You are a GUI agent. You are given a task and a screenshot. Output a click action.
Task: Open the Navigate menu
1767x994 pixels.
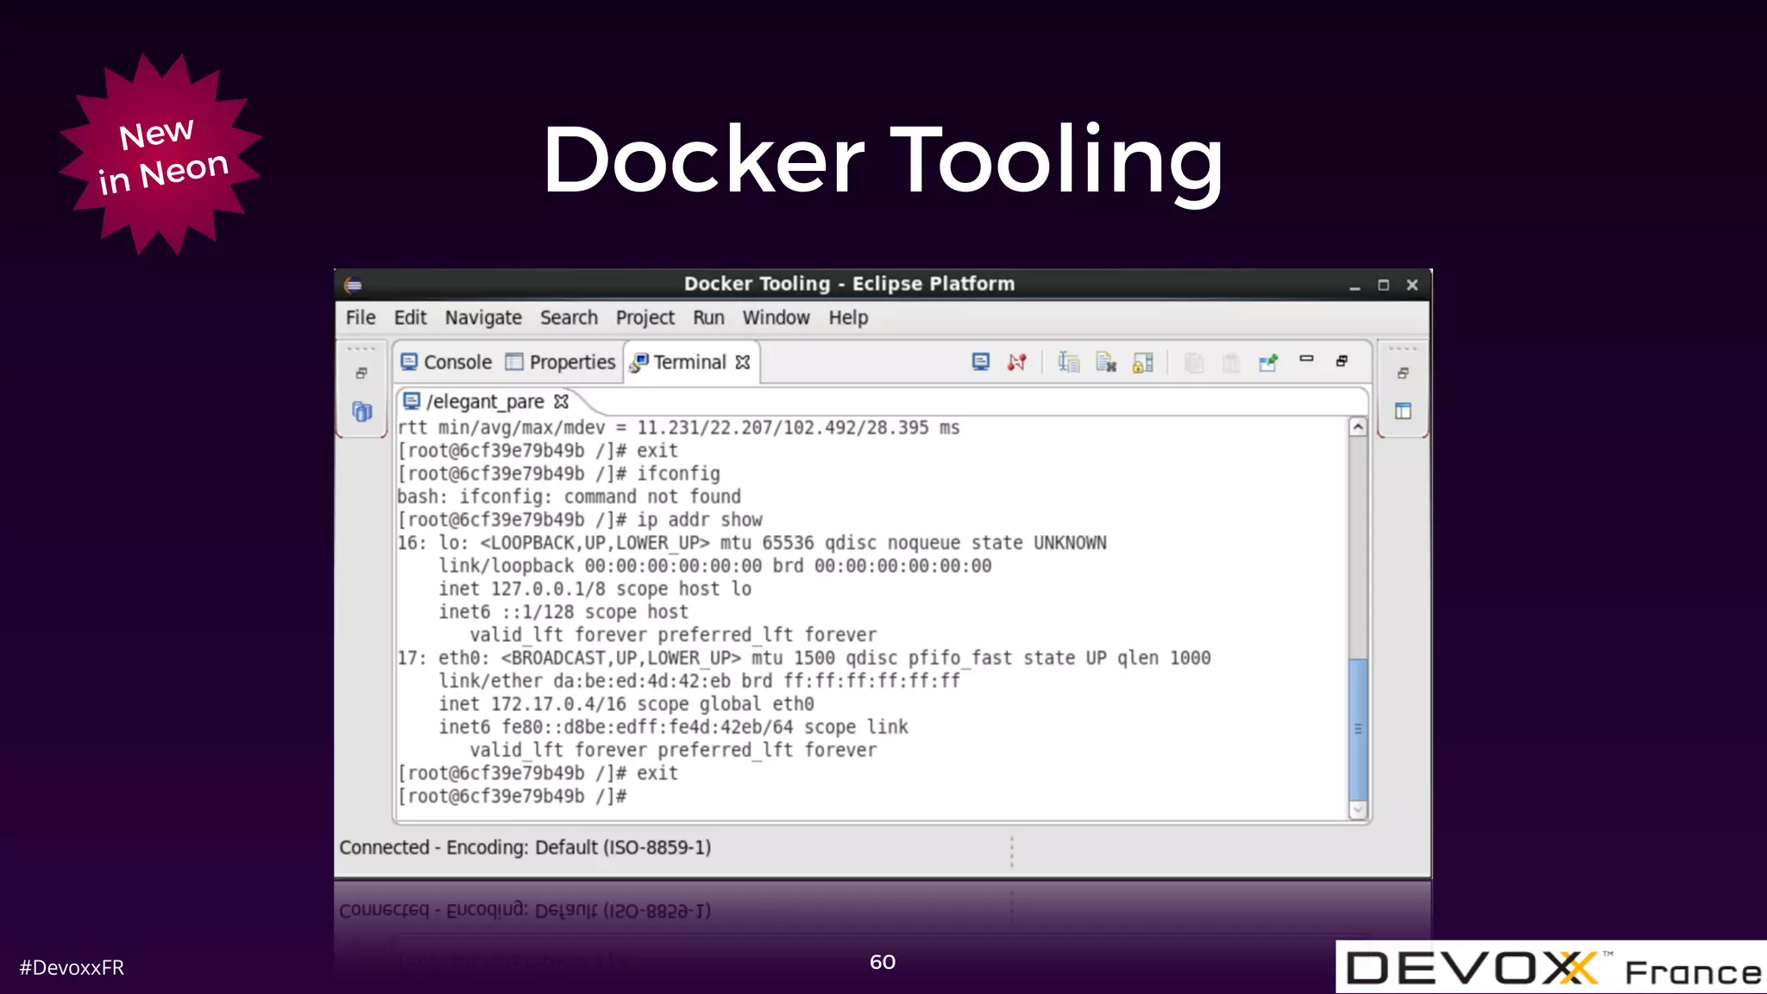point(483,318)
